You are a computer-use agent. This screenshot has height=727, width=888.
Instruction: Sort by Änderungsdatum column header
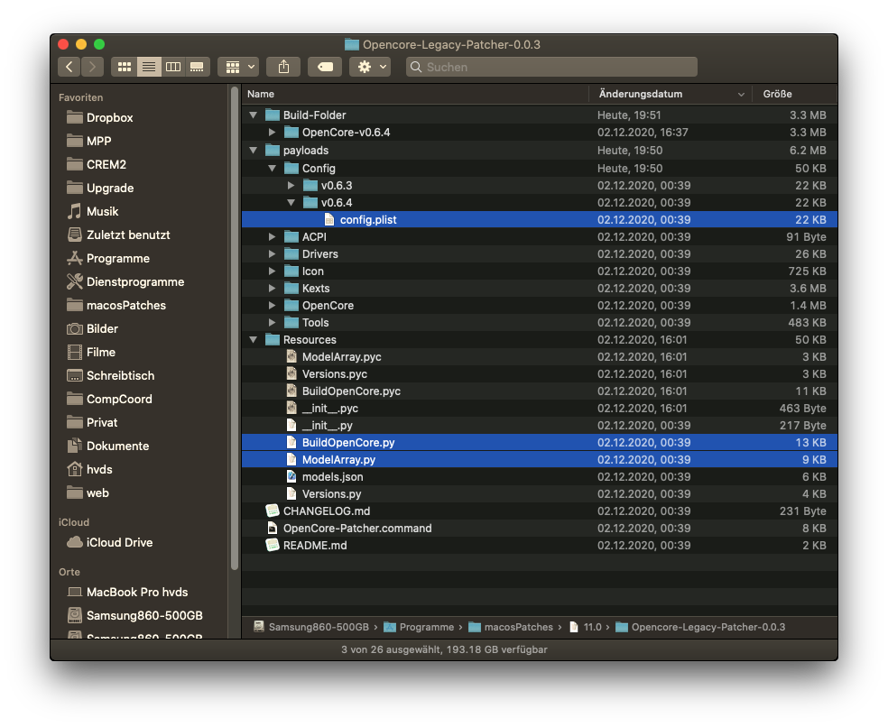[641, 94]
